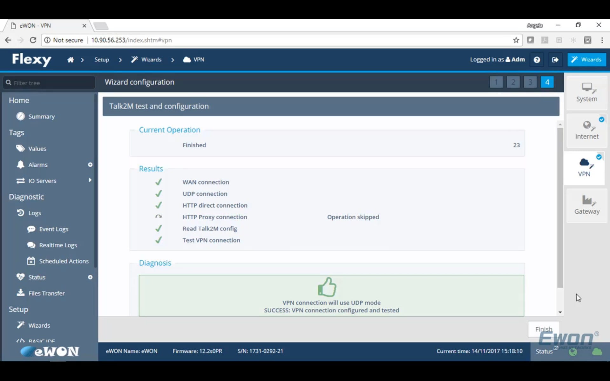Go to wizard step 1
Screen dimensions: 610x381
click(x=496, y=82)
